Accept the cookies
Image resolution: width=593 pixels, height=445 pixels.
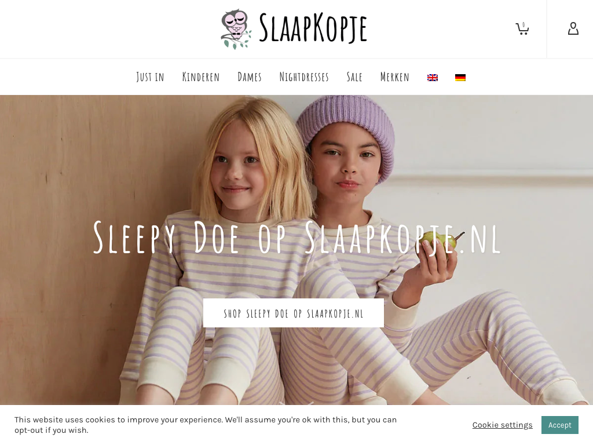tap(560, 425)
